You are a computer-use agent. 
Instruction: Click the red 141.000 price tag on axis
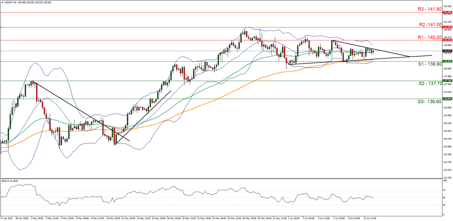click(x=448, y=27)
